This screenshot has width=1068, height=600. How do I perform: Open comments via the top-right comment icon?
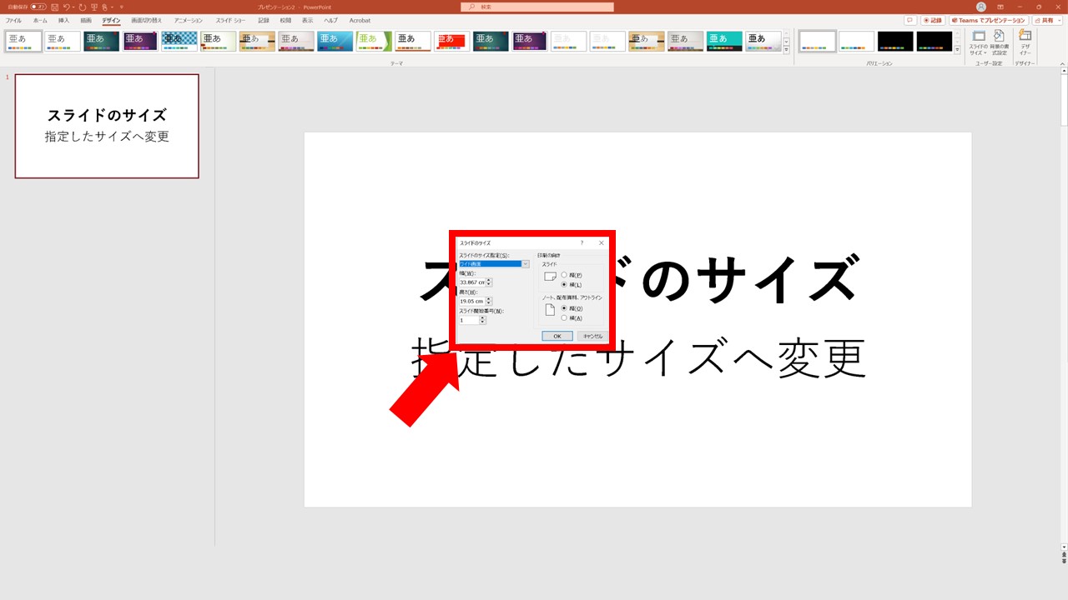[909, 20]
